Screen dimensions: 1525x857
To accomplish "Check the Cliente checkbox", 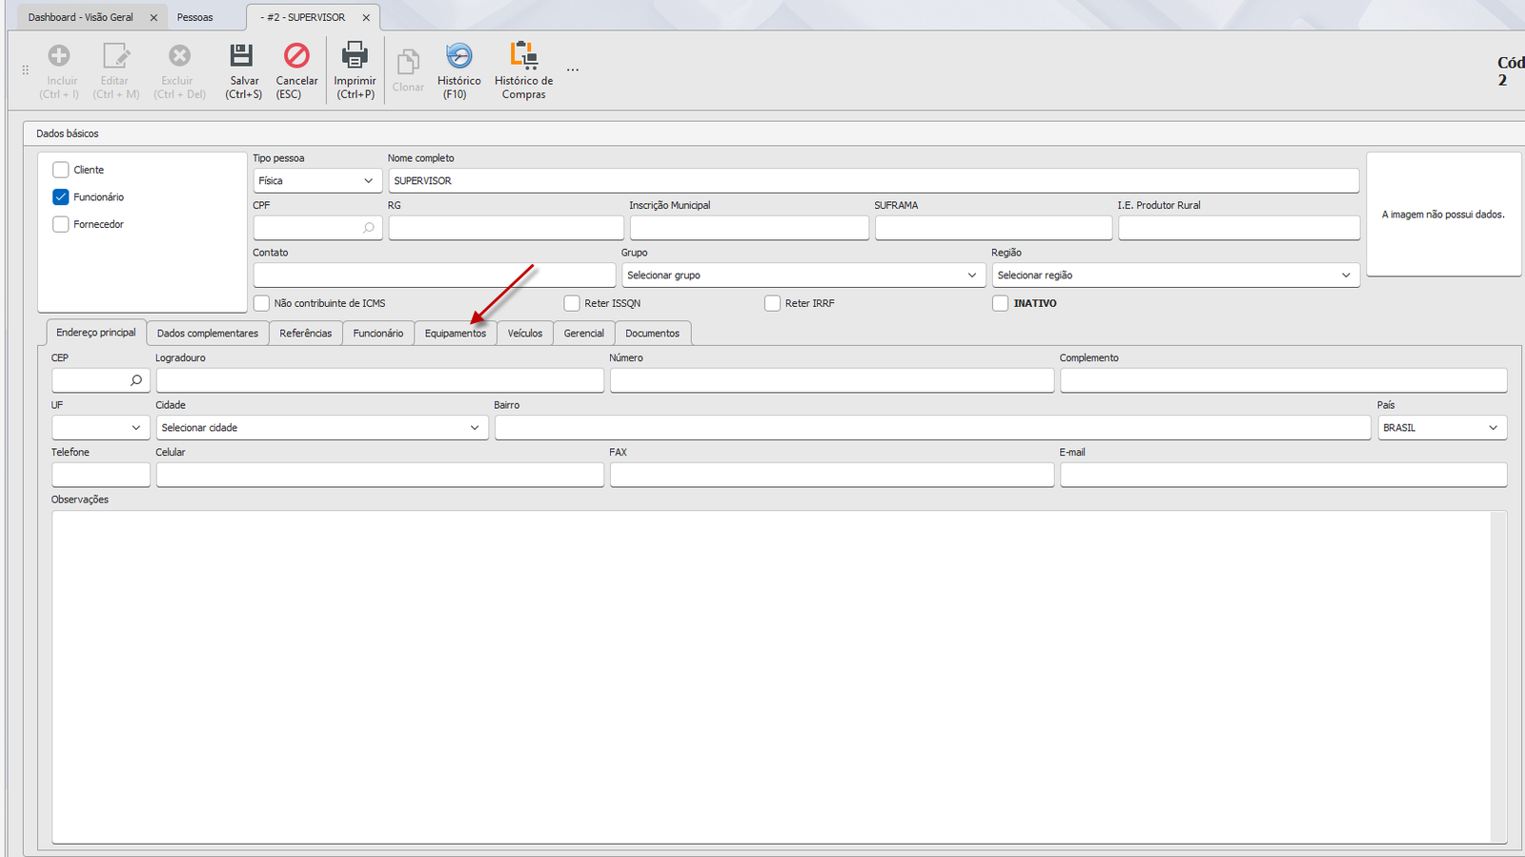I will tap(61, 170).
